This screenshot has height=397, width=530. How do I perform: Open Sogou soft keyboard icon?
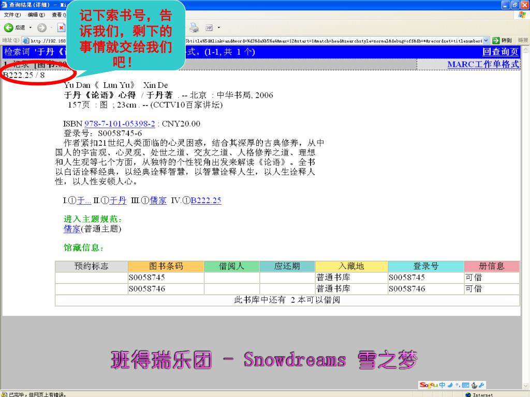point(465,385)
